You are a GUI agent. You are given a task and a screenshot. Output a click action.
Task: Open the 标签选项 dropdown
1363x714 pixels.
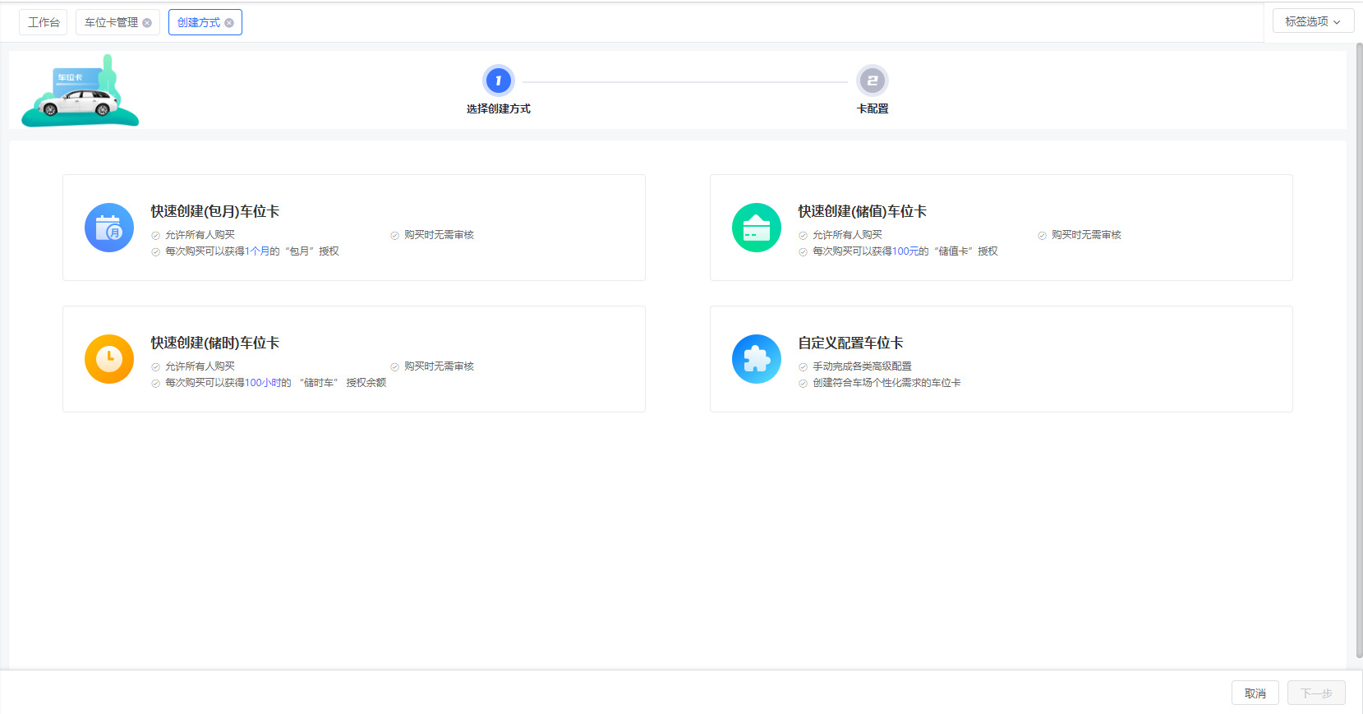coord(1312,21)
